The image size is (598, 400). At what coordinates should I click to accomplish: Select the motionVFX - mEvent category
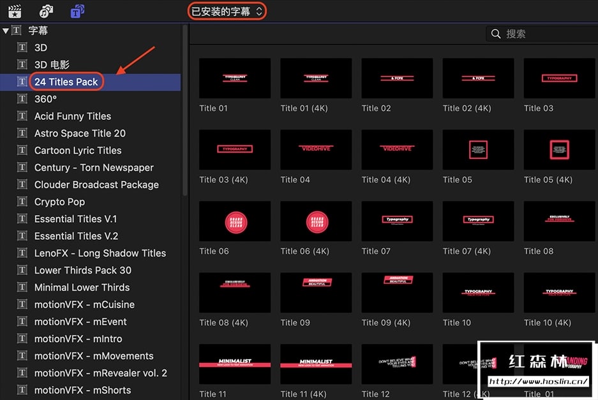(x=91, y=322)
